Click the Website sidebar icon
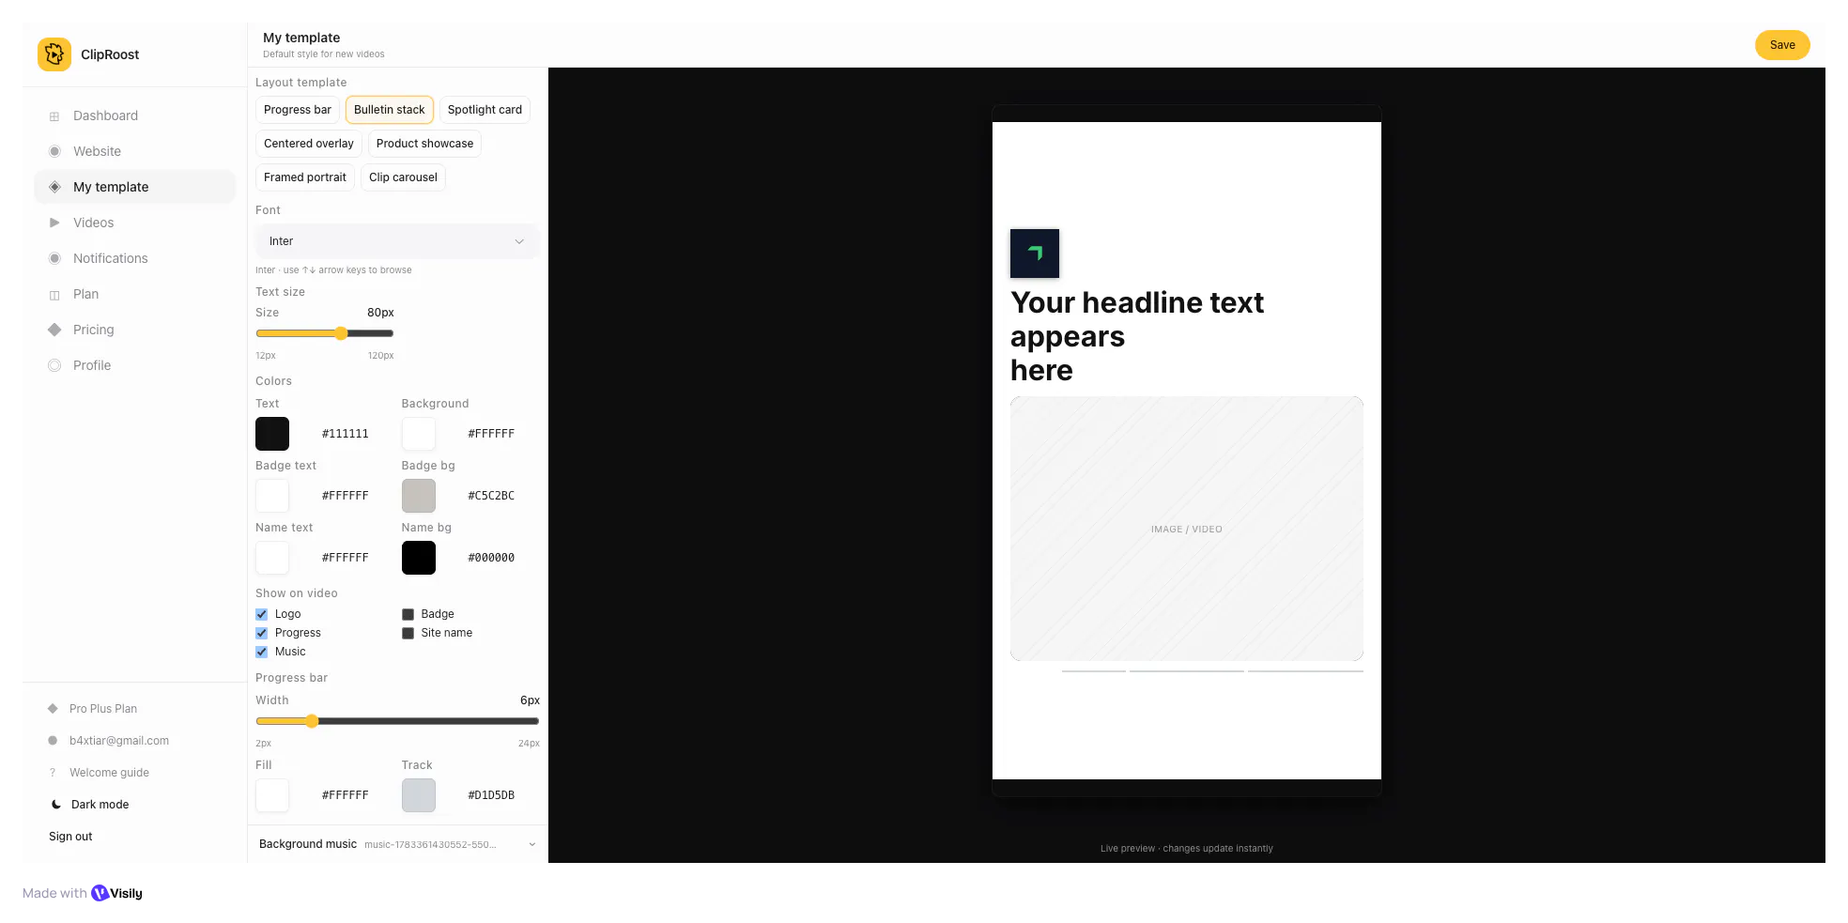Screen dimensions: 1848x923 54,151
